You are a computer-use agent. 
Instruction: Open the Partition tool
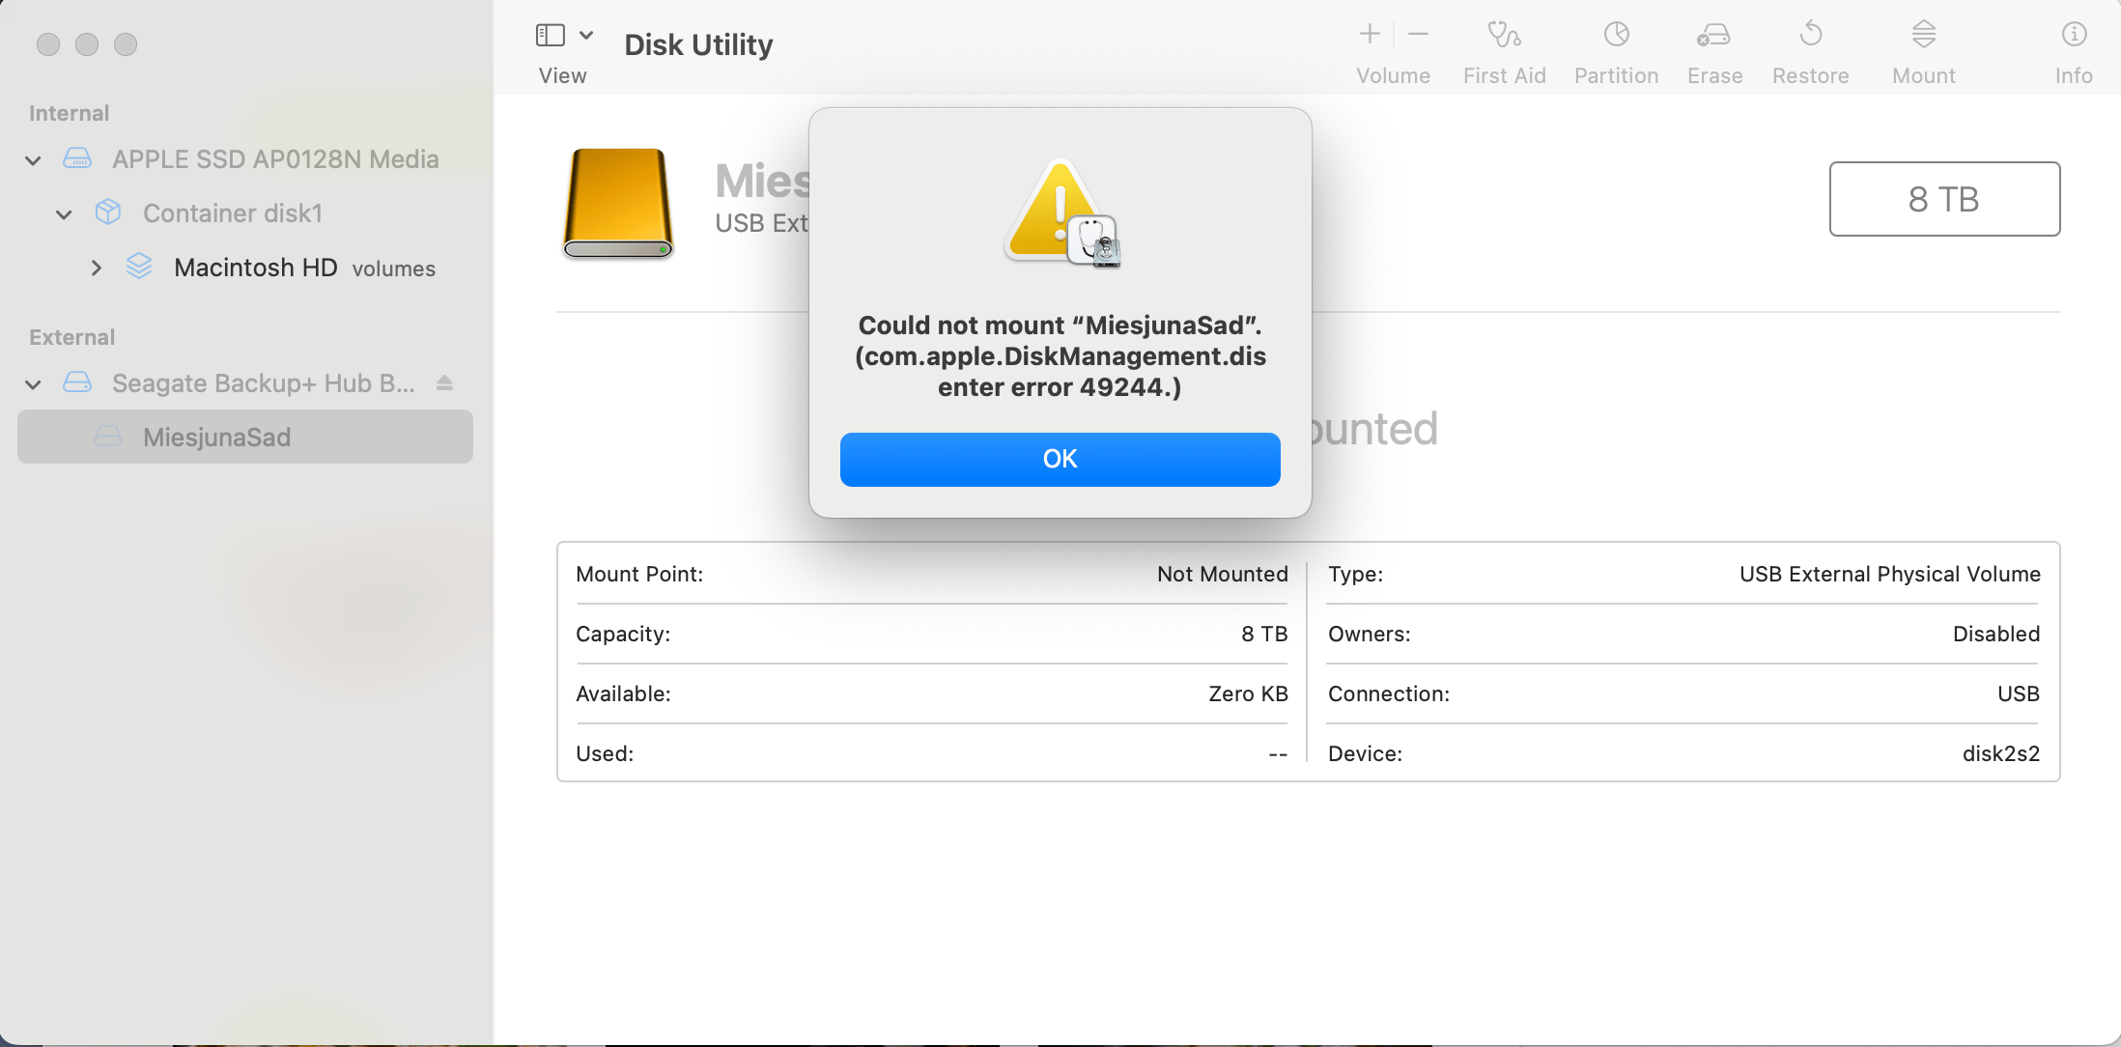pos(1616,48)
